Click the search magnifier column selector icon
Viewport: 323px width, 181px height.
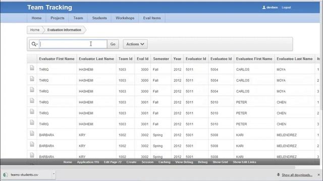[x=34, y=44]
